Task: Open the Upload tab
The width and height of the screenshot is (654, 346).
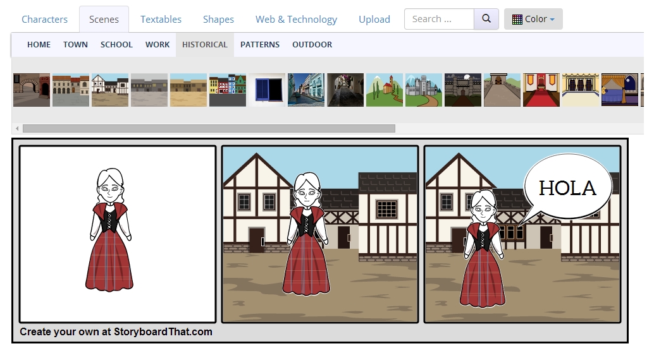Action: 374,19
